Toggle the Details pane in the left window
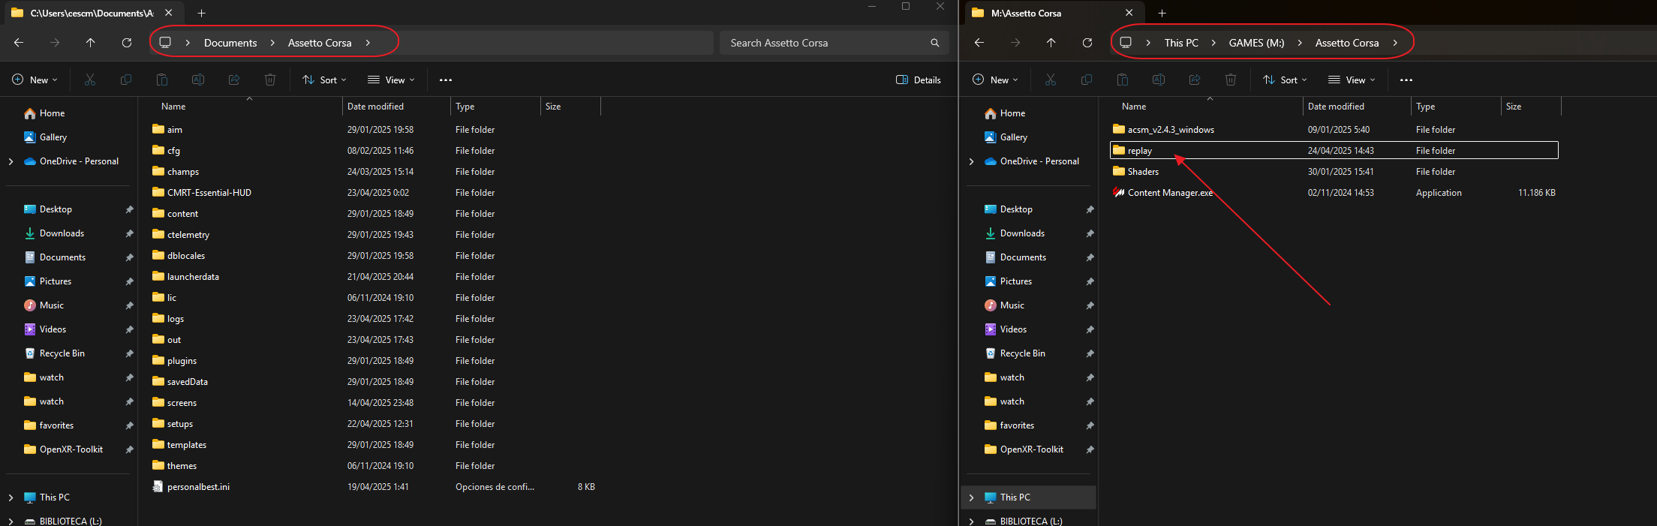1657x526 pixels. click(919, 80)
